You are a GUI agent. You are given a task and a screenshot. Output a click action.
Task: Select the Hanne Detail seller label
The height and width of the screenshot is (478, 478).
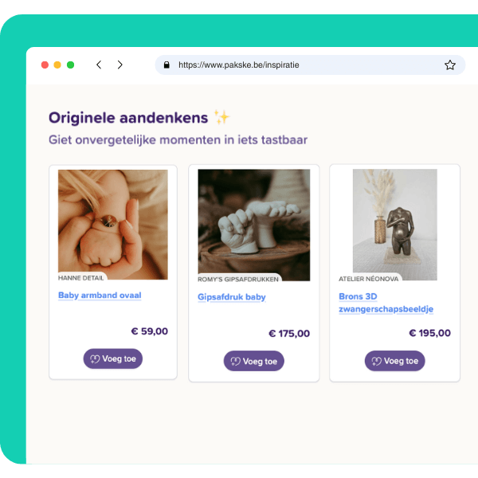(80, 278)
